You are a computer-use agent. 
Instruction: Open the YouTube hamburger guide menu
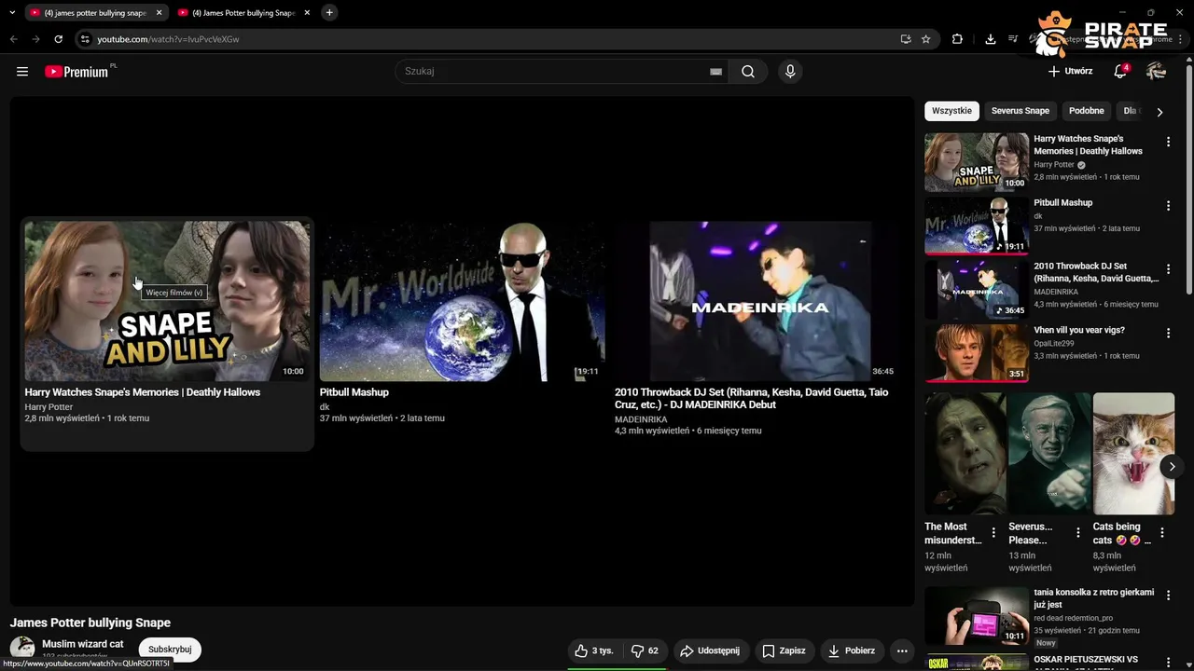pos(22,72)
